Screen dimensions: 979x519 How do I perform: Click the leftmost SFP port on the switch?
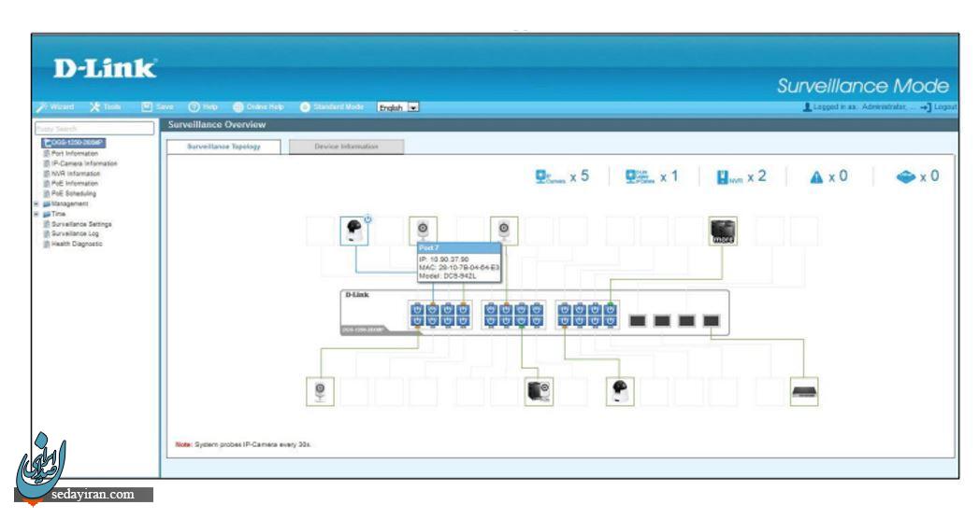click(638, 321)
